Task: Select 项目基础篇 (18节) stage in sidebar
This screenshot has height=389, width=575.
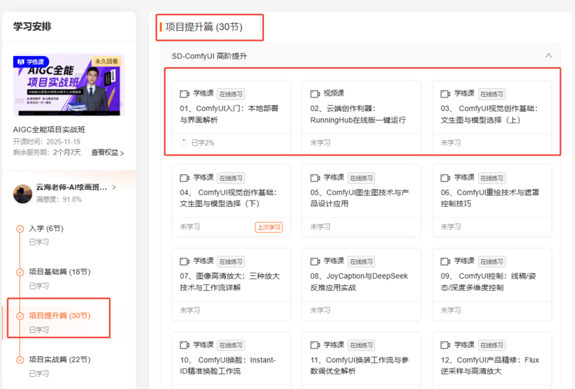Action: point(60,272)
